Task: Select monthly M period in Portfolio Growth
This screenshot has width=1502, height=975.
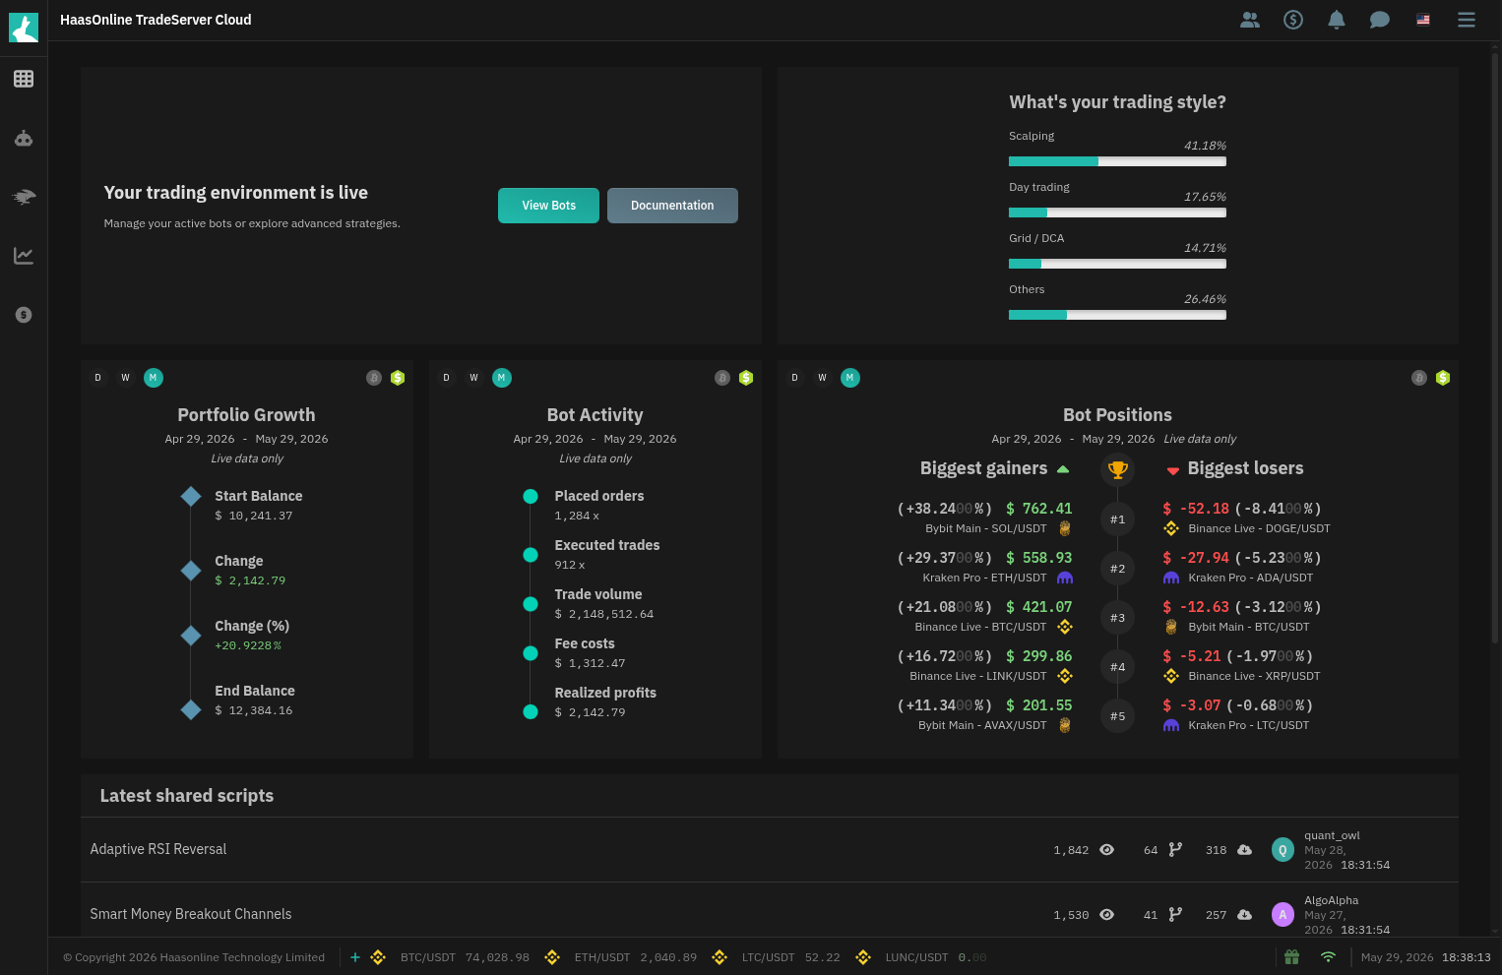Action: [153, 378]
